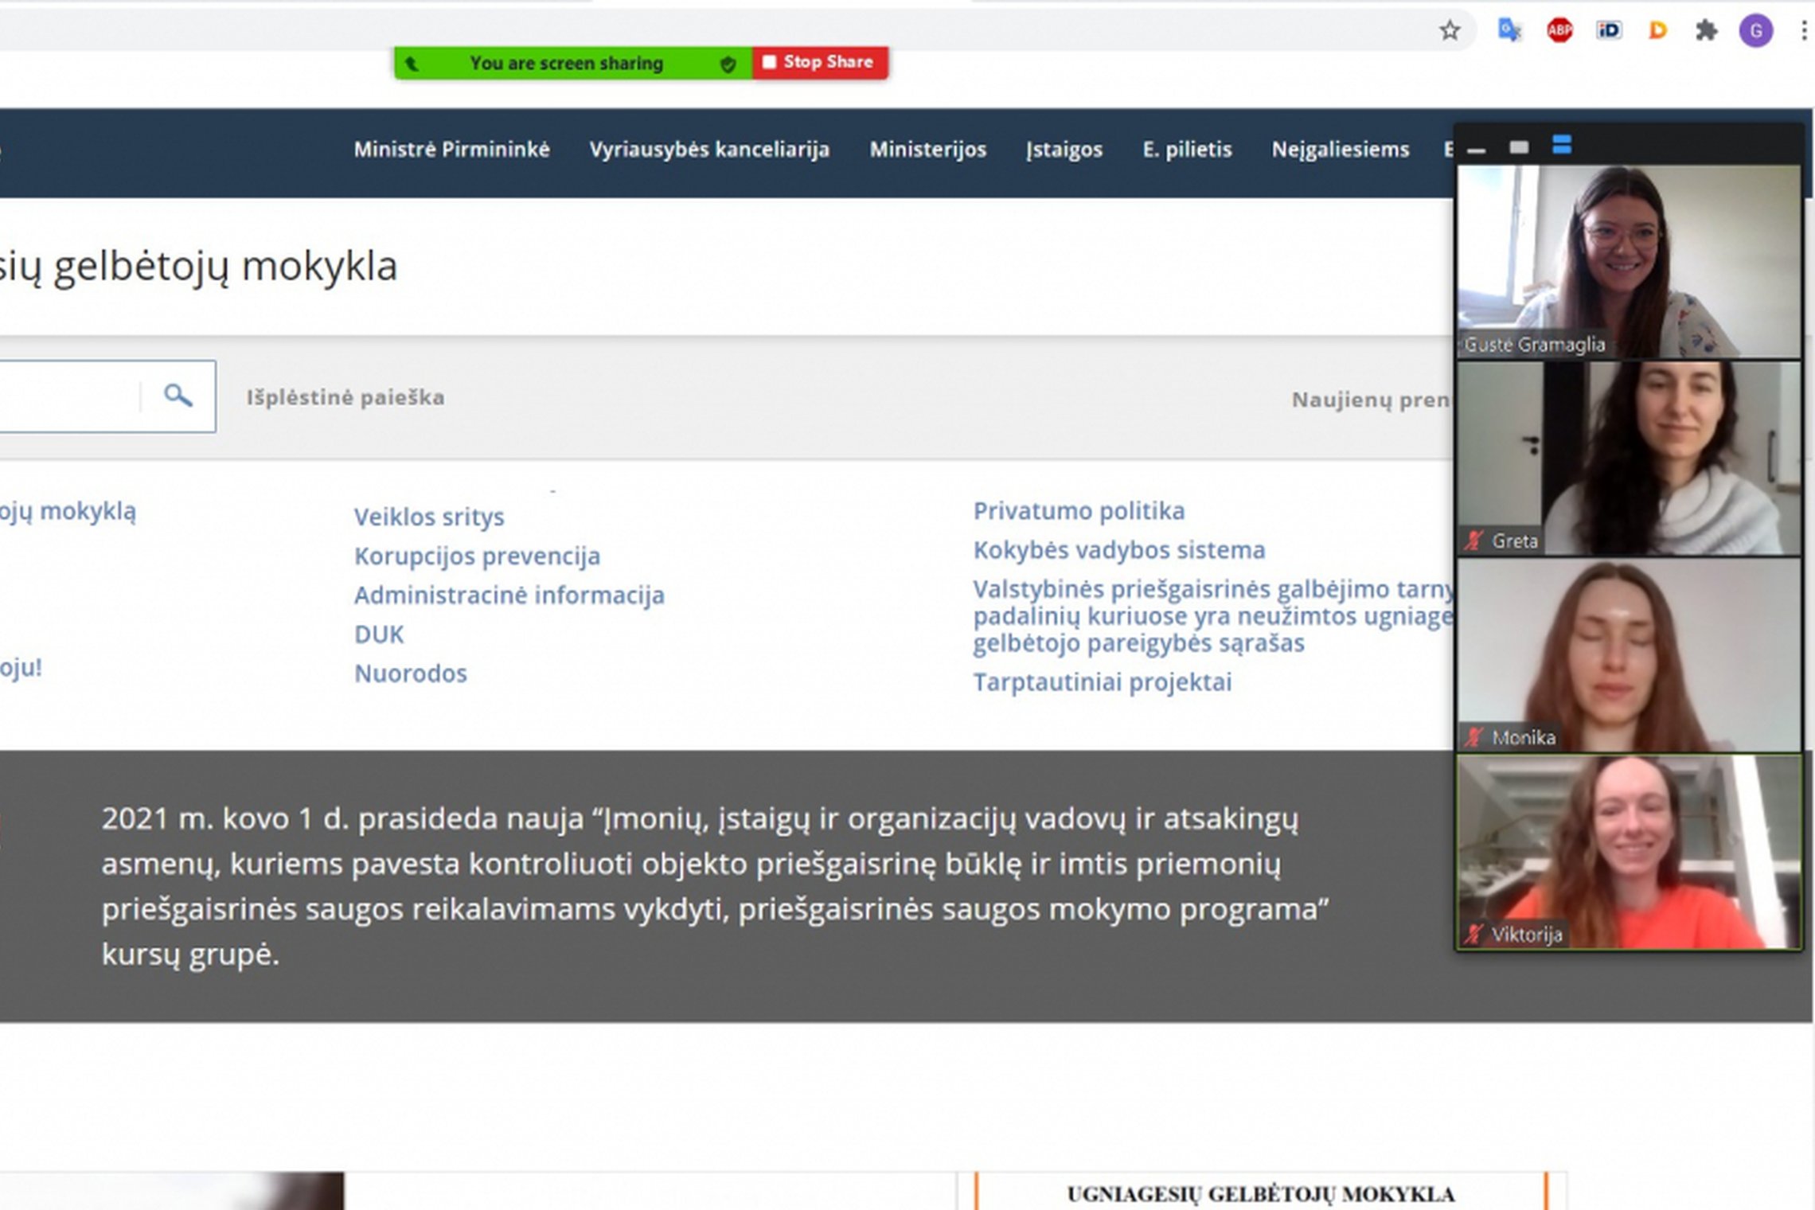Switch Zoom panel to single video view
Viewport: 1815px width, 1210px height.
click(1519, 147)
